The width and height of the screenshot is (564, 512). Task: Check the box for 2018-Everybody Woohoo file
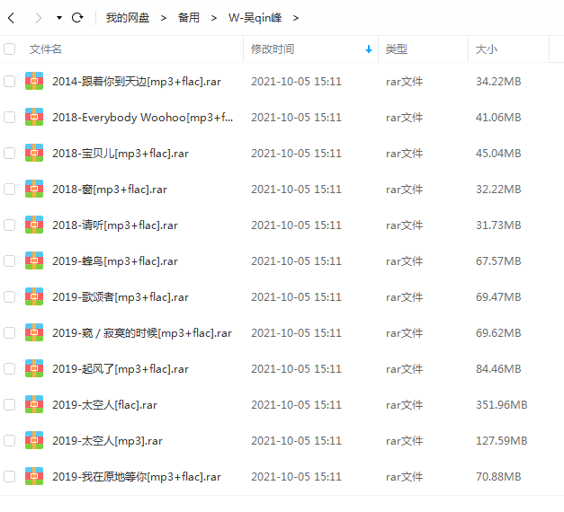point(9,117)
